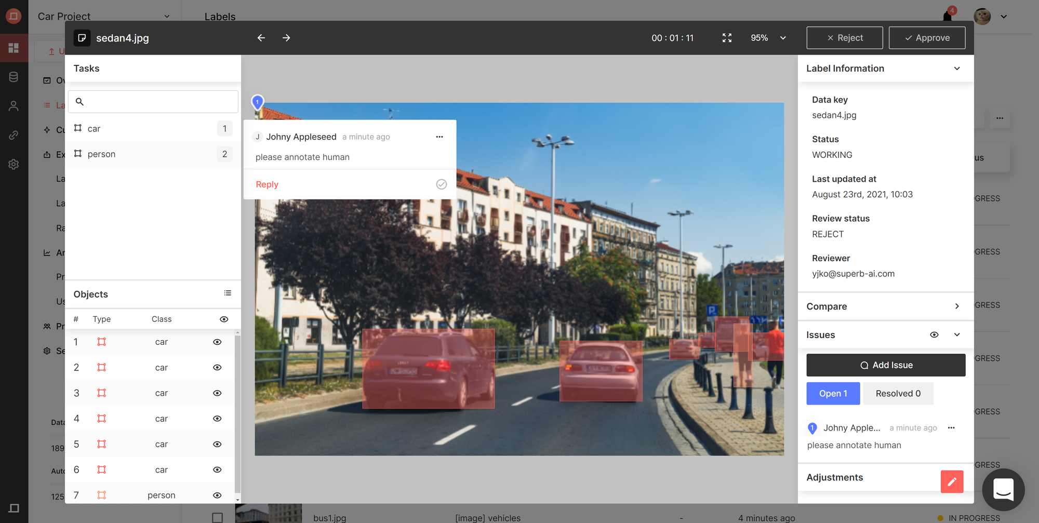Toggle visibility of all objects
Image resolution: width=1039 pixels, height=523 pixels.
point(224,319)
